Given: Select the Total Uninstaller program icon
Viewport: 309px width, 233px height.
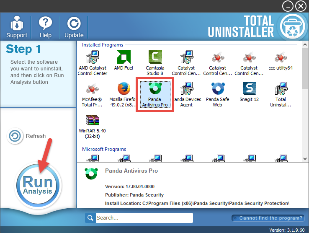Looking at the screenshot, I should pos(281,89).
